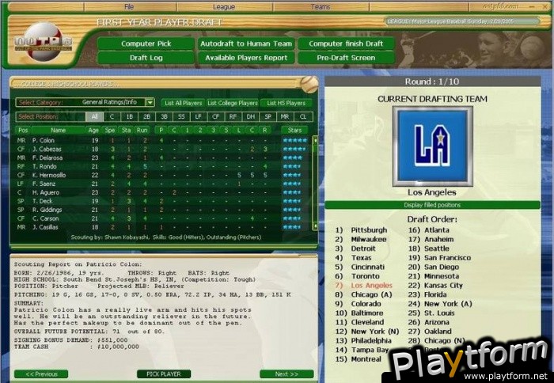554x383 pixels.
Task: Sort by the Sta column header
Action: [x=126, y=131]
